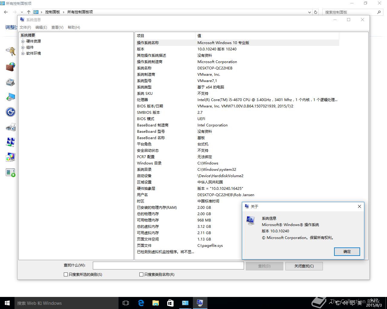Open address bar history dropdown arrow
Image resolution: width=387 pixels, height=309 pixels.
(x=309, y=12)
